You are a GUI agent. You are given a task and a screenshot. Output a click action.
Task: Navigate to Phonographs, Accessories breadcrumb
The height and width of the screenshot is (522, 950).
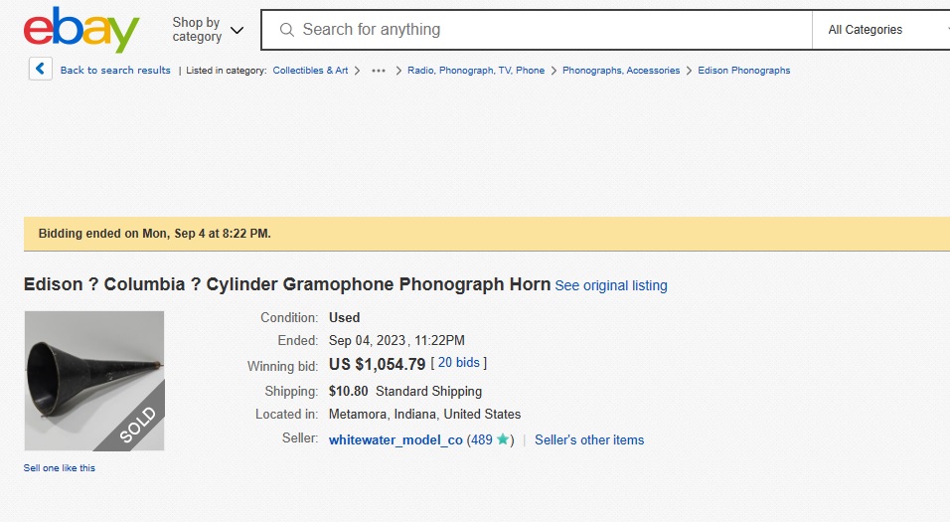tap(621, 71)
